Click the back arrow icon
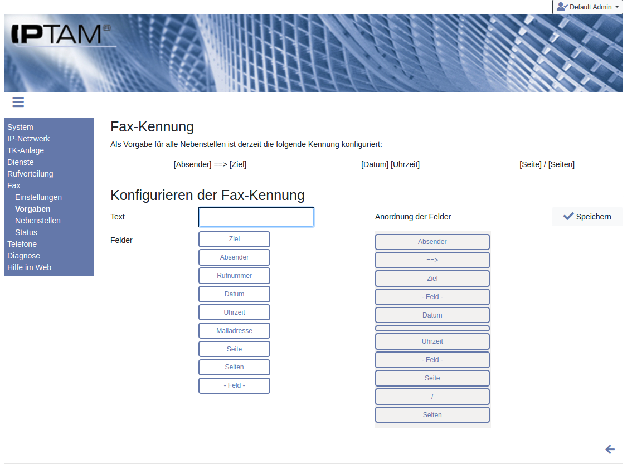Viewport: 632px width, 464px height. click(610, 449)
